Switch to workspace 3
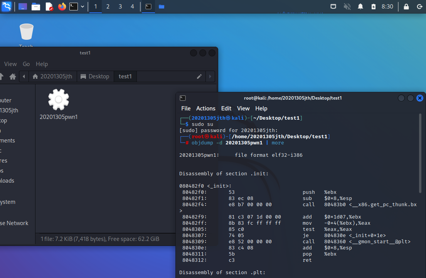This screenshot has width=426, height=278. (120, 7)
